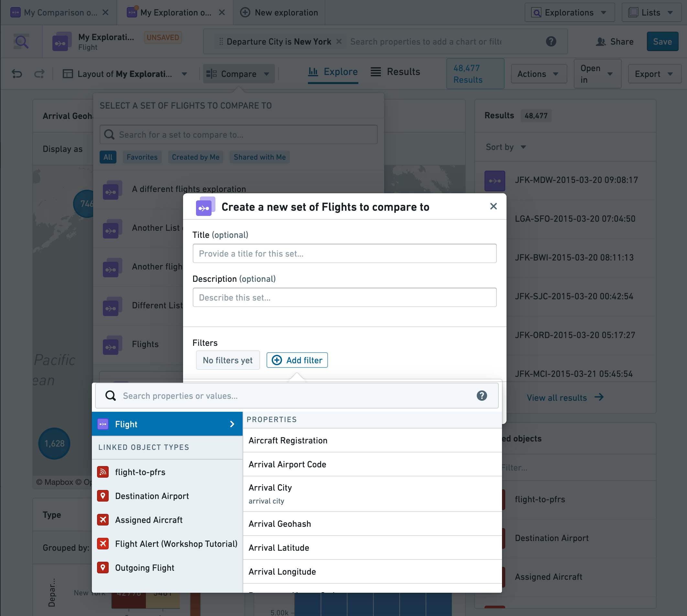Toggle the Shared with Me filter tag
This screenshot has width=687, height=616.
[259, 157]
